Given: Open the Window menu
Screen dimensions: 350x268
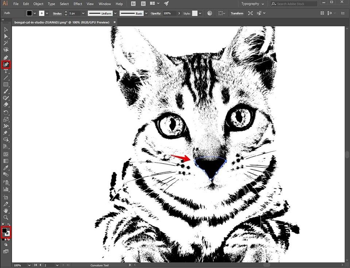Looking at the screenshot, I should click(x=104, y=4).
